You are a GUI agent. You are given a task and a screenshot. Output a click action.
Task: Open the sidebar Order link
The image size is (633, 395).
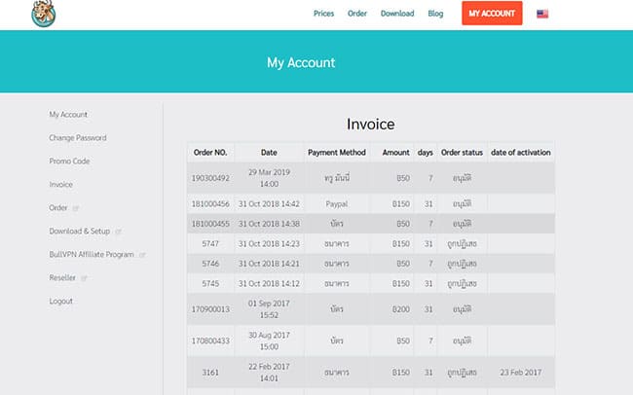[58, 208]
